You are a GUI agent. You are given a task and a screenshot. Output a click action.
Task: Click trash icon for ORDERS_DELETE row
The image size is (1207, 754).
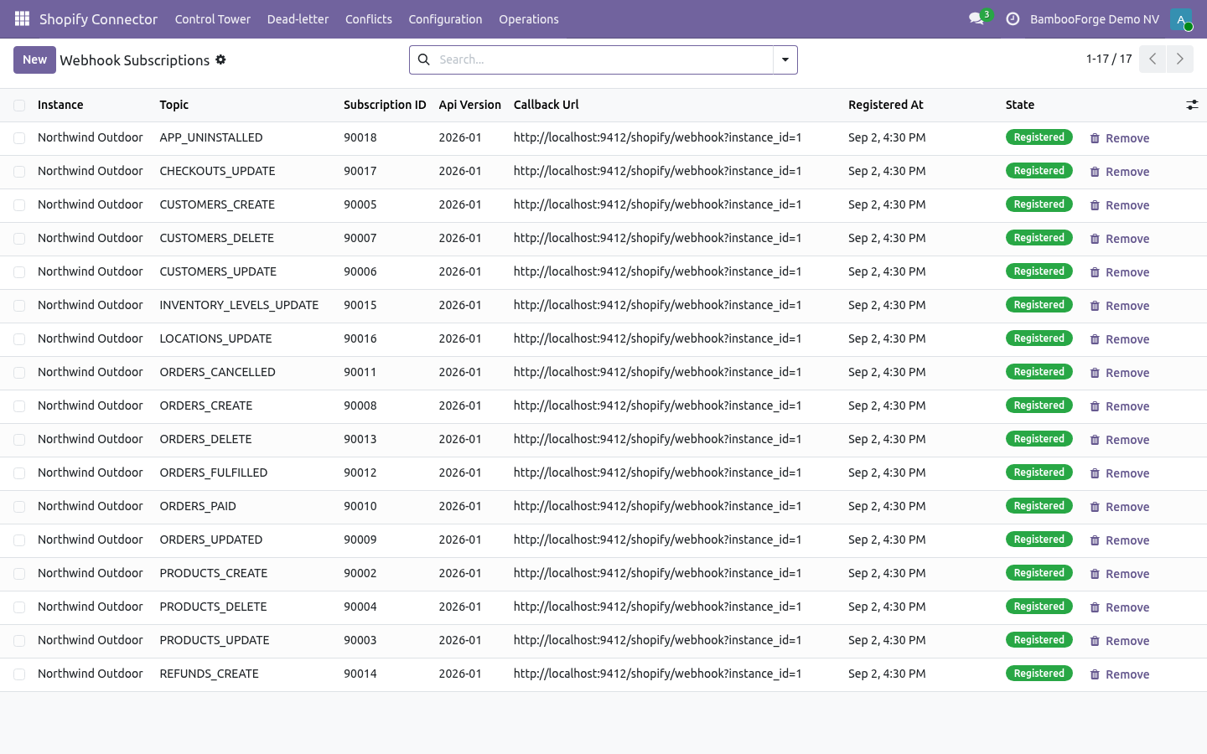pos(1095,440)
